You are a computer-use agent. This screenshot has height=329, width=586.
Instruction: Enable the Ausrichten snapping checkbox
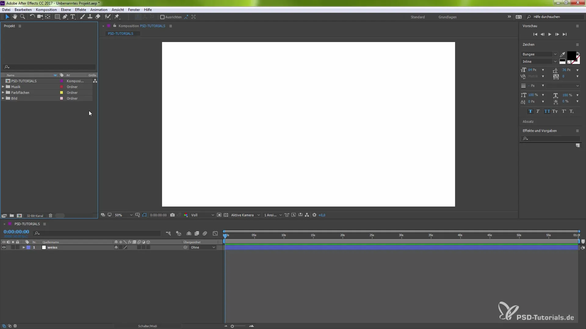(162, 17)
